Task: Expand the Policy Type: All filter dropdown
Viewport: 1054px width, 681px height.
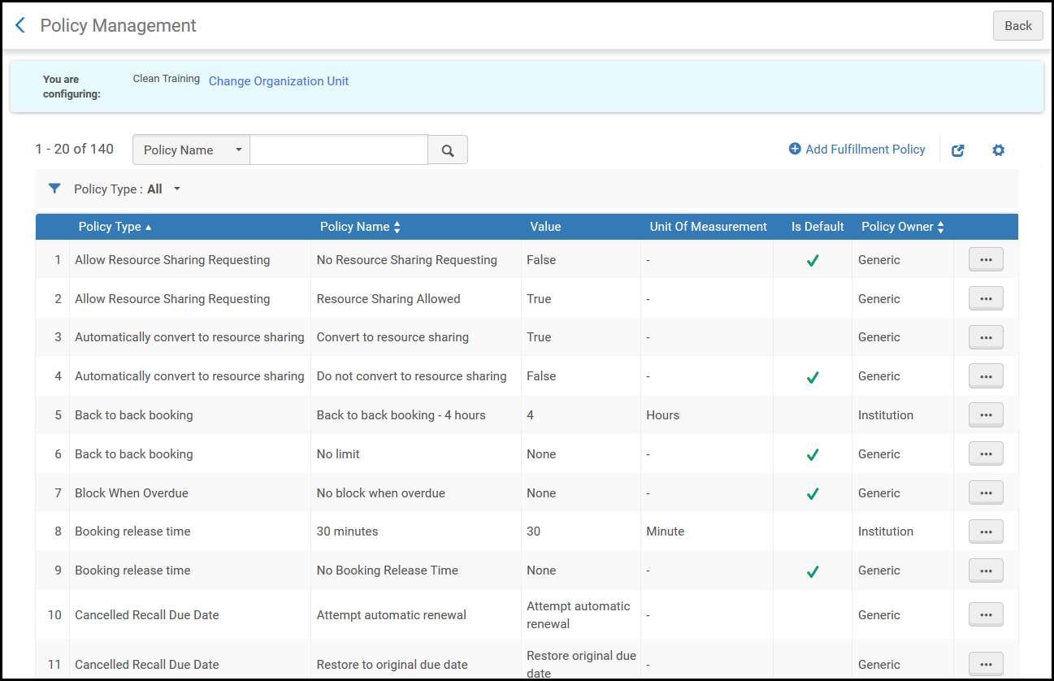Action: [128, 189]
